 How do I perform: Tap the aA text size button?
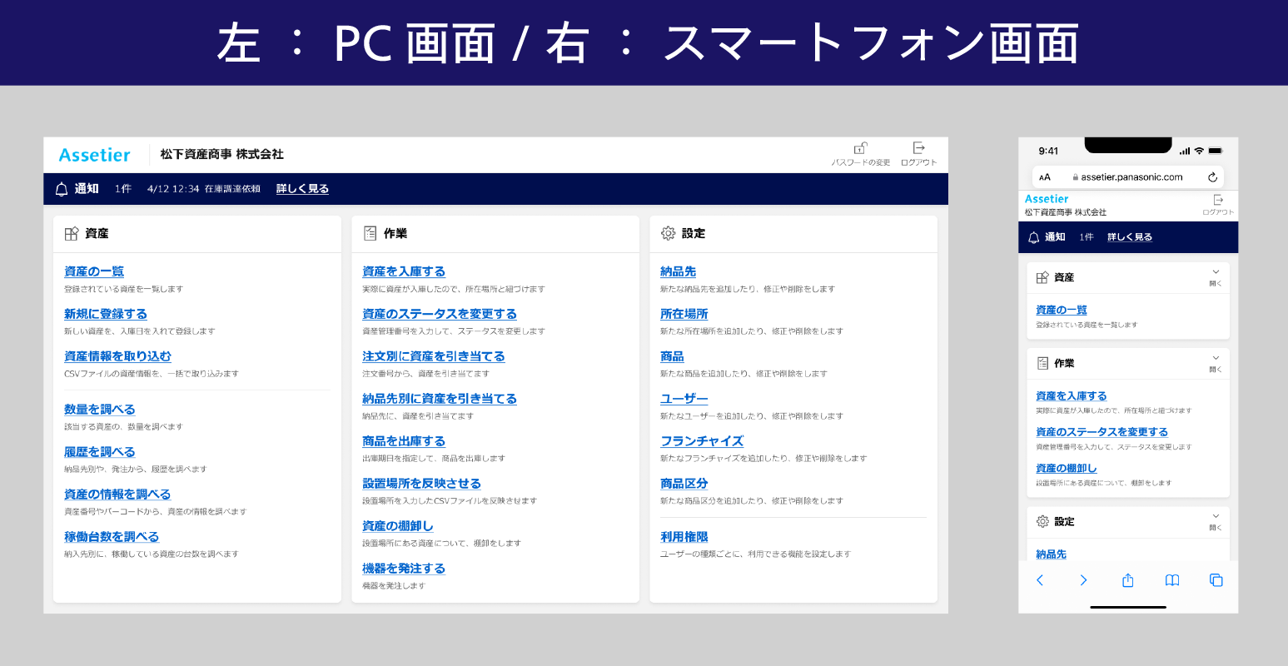(x=1045, y=177)
